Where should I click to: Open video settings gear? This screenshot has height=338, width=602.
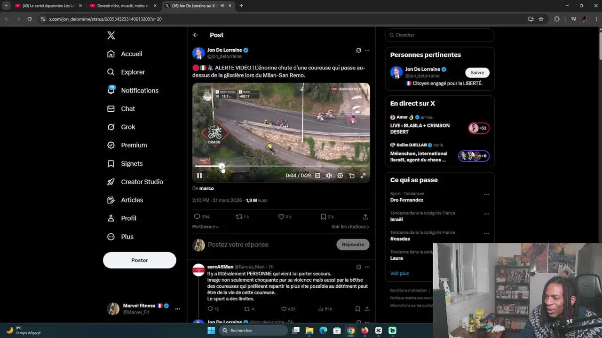coord(340,176)
